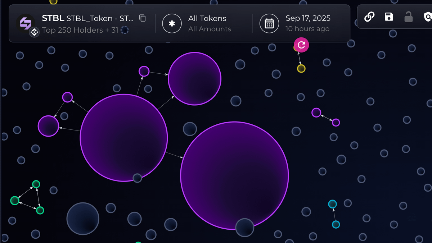This screenshot has height=243, width=432.
Task: Save the map with floppy icon
Action: tap(389, 17)
